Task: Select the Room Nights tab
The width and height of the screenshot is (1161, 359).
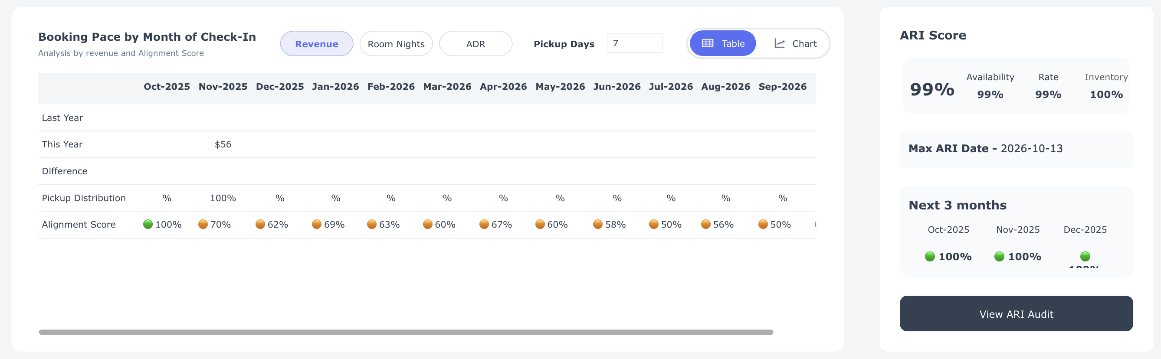Action: (x=396, y=44)
